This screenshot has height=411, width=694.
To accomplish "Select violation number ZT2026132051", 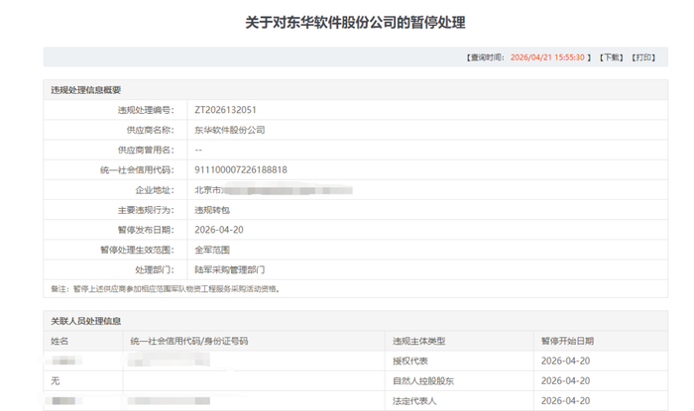I will [x=225, y=110].
